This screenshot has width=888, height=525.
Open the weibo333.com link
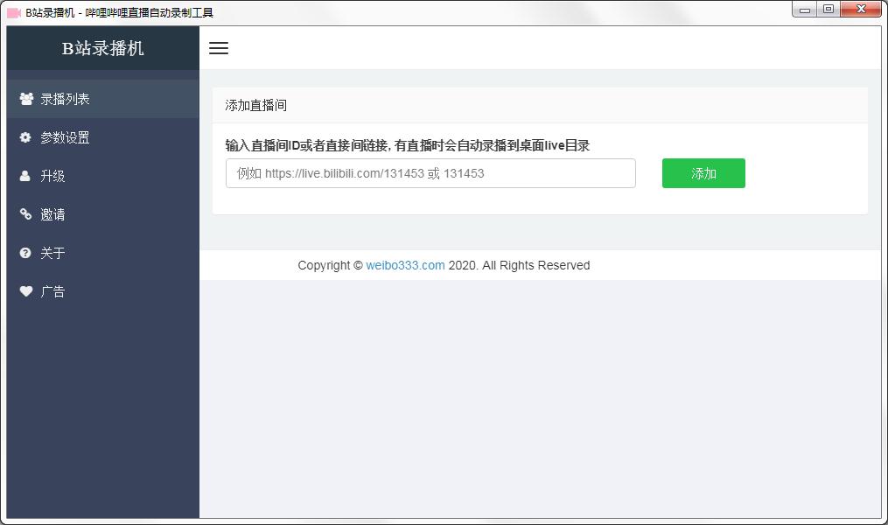tap(405, 265)
